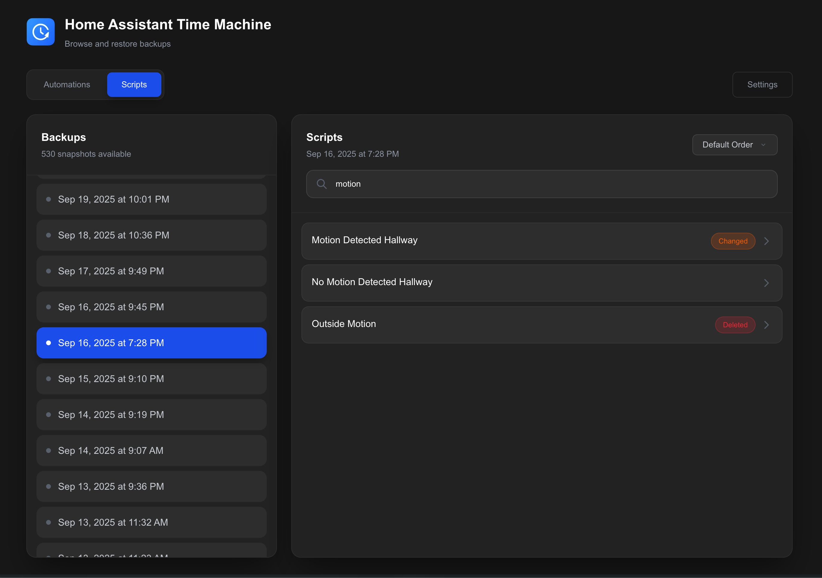
Task: Select backup Sep 15, 2025 at 9:10 PM
Action: (x=151, y=379)
